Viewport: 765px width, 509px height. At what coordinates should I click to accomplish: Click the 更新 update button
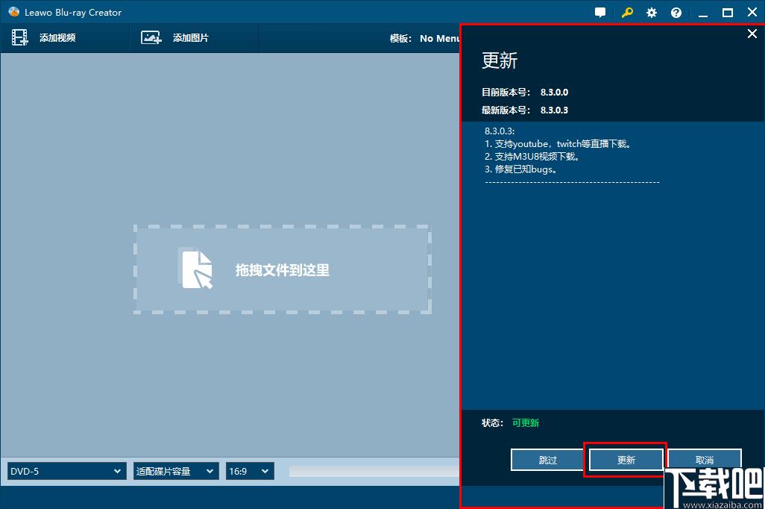pos(626,460)
